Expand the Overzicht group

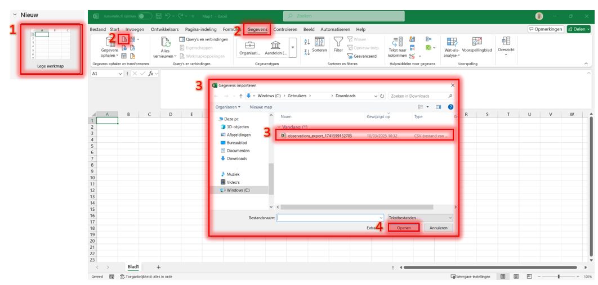[506, 47]
